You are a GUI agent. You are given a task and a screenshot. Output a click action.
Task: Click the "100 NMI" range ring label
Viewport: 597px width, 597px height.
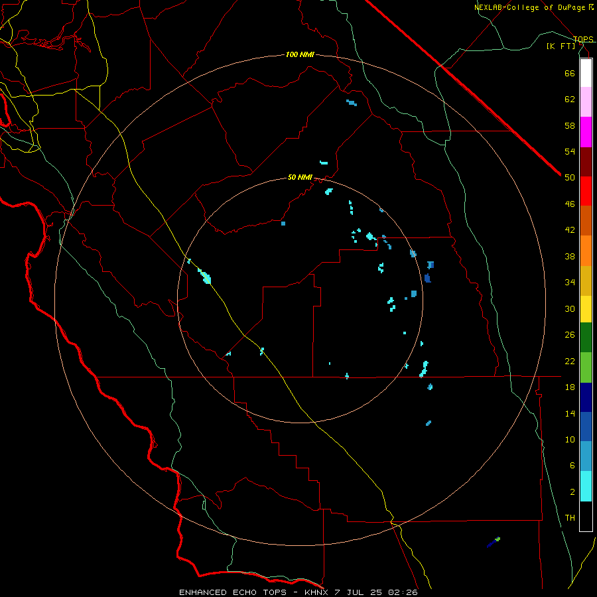click(x=300, y=55)
